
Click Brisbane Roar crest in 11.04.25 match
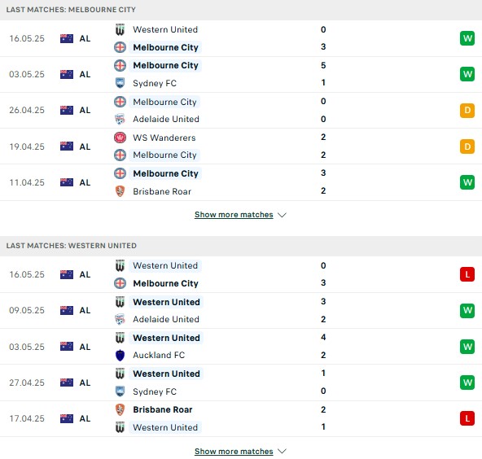pos(120,191)
